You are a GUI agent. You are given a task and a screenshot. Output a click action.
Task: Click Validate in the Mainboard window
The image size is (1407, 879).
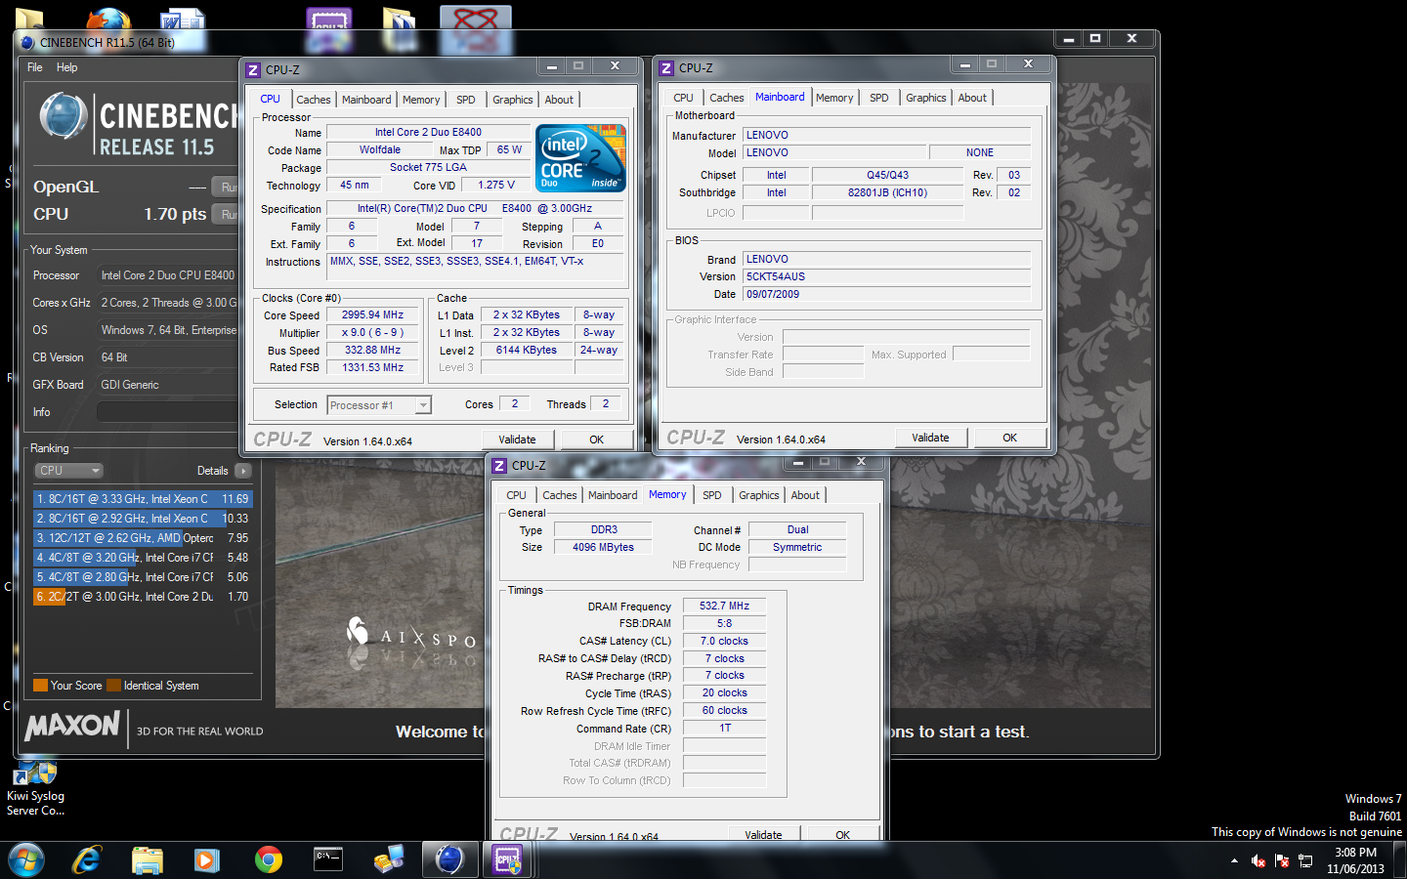tap(930, 438)
